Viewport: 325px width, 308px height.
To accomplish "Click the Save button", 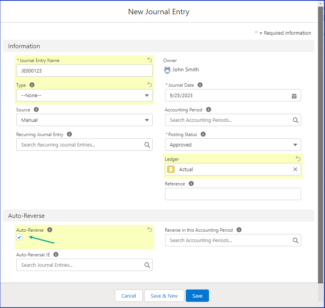I will [x=197, y=296].
